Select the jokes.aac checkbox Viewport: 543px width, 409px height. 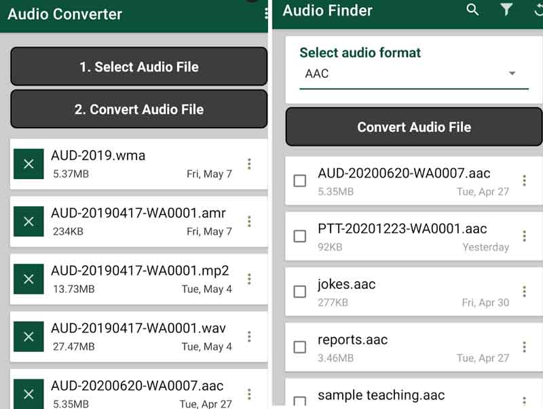pos(299,292)
